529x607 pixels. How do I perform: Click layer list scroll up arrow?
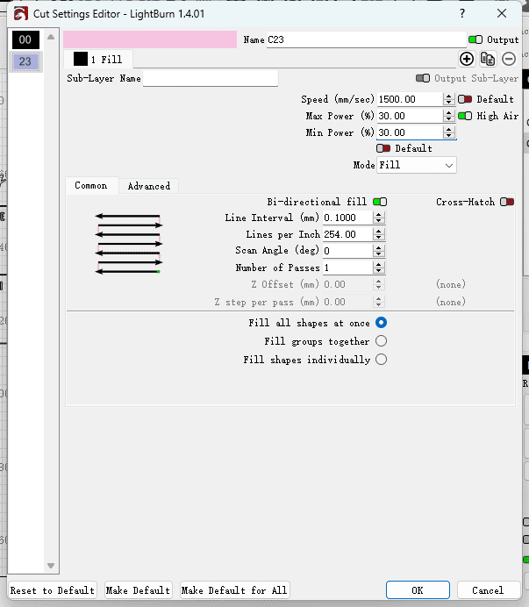[51, 37]
